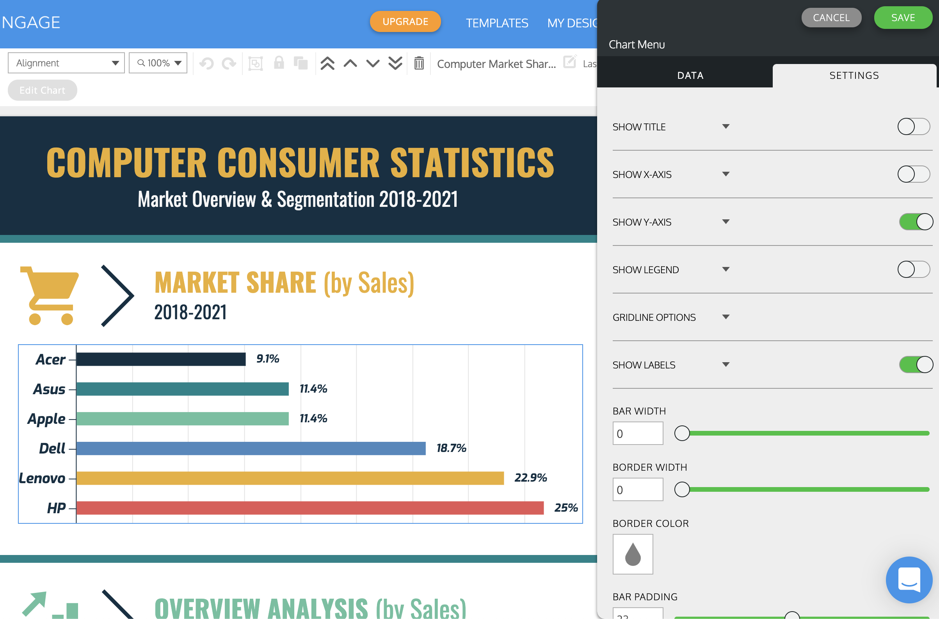
Task: Open the Alignment dropdown
Action: click(x=66, y=63)
